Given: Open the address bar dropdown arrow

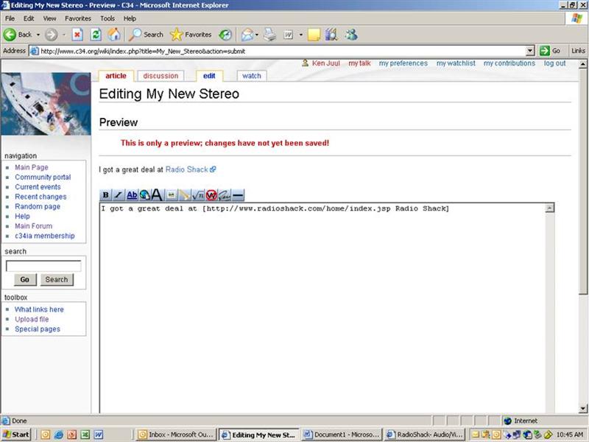Looking at the screenshot, I should point(530,51).
